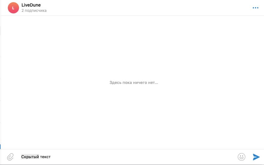View the subscriber list via '2 подписчика'
The width and height of the screenshot is (264, 165).
[34, 10]
